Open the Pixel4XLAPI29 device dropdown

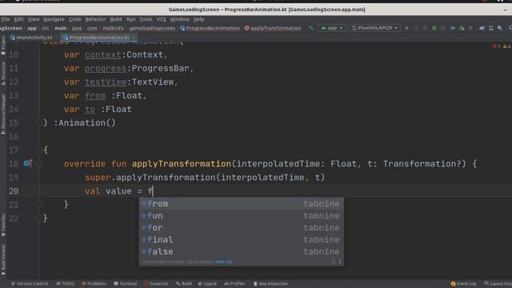point(375,29)
